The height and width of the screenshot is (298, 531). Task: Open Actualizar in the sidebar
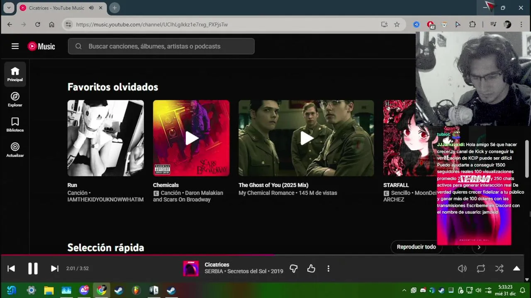pyautogui.click(x=15, y=150)
